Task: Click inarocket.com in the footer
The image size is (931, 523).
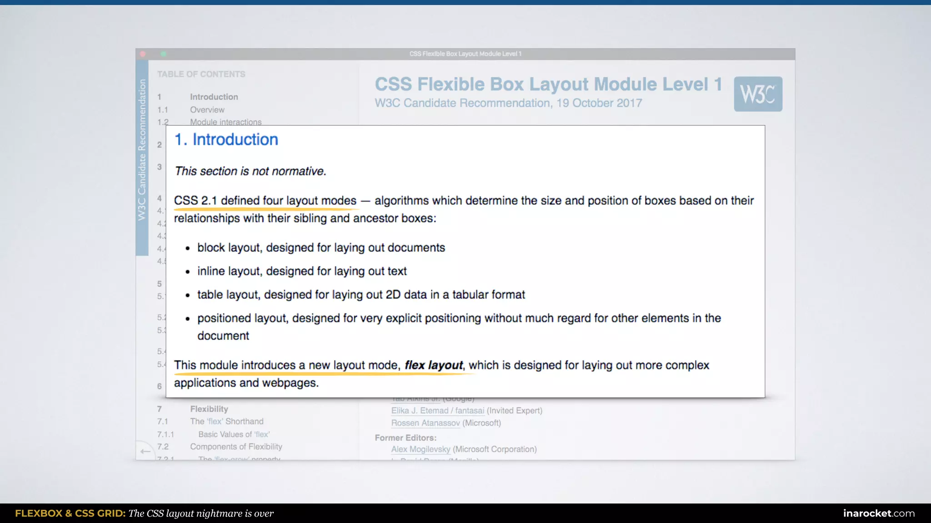Action: (x=878, y=513)
